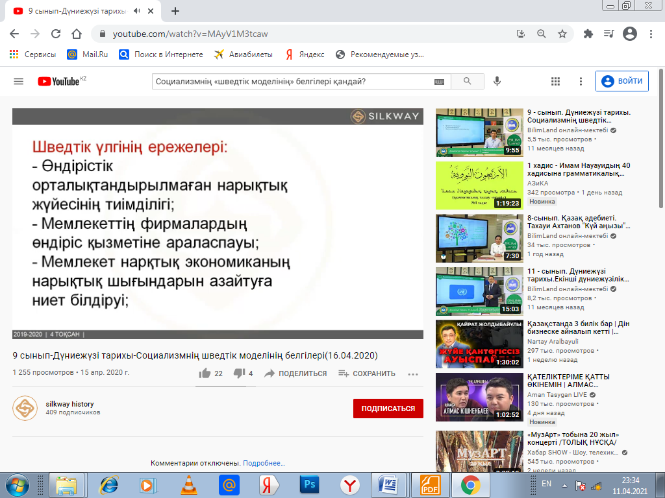Start voice search with microphone

[x=497, y=81]
